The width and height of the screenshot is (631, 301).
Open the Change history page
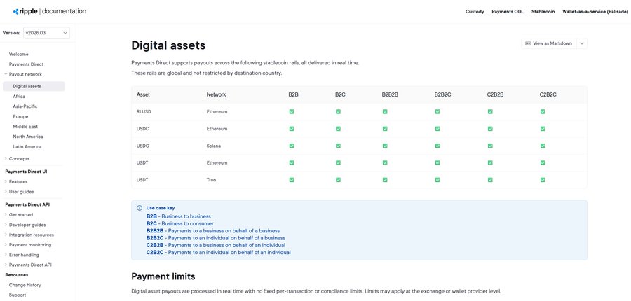click(25, 285)
